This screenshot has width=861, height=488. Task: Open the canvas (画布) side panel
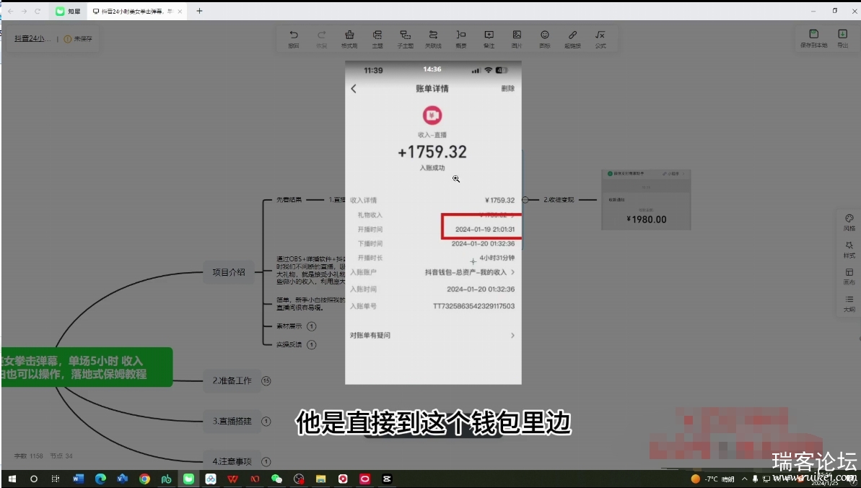click(x=849, y=277)
